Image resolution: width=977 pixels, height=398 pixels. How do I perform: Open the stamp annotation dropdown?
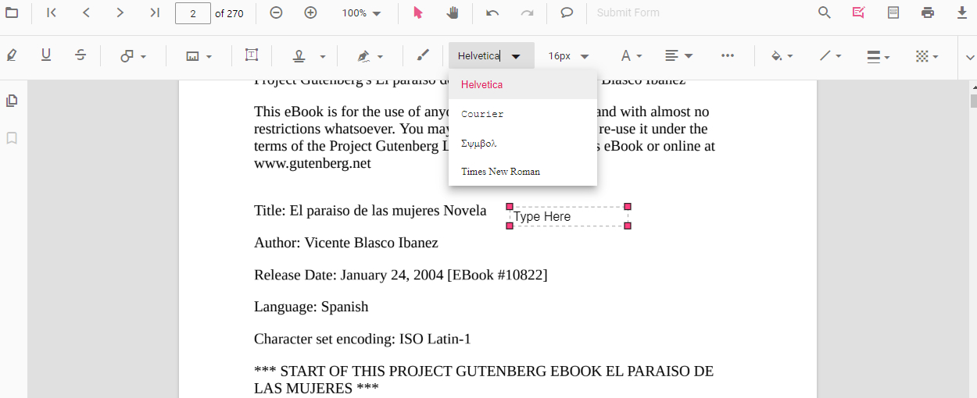coord(310,56)
